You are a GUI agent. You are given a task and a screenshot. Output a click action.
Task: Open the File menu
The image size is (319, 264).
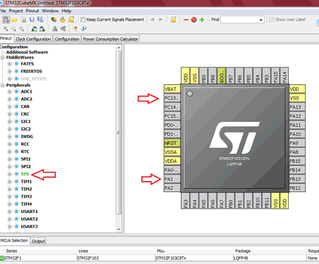pos(3,11)
